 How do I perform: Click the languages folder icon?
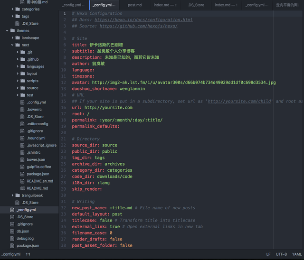(x=23, y=66)
